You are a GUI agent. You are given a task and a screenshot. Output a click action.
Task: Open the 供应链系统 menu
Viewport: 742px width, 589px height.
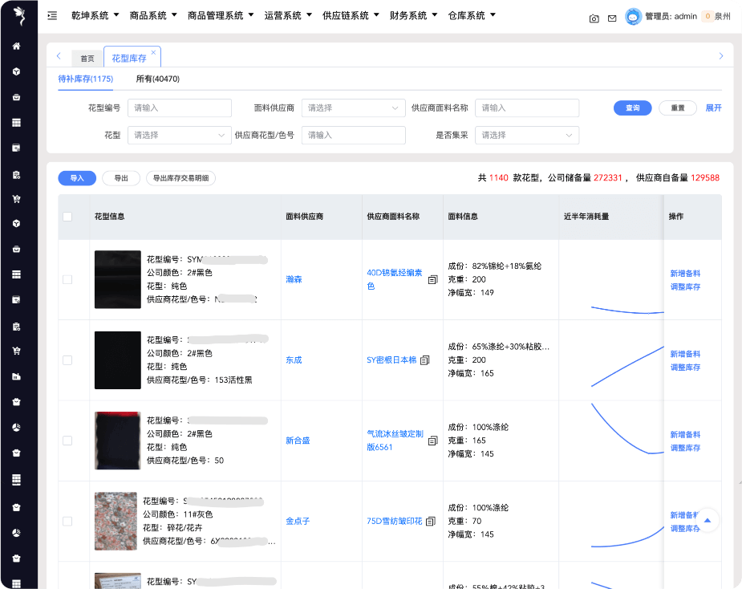(x=350, y=15)
